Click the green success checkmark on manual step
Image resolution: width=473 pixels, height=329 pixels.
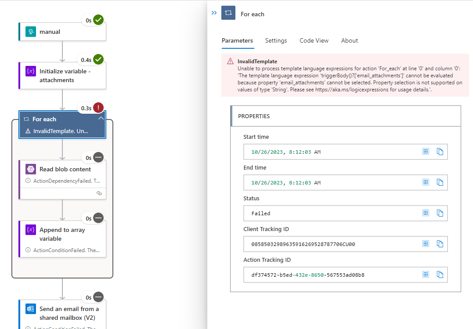point(97,19)
